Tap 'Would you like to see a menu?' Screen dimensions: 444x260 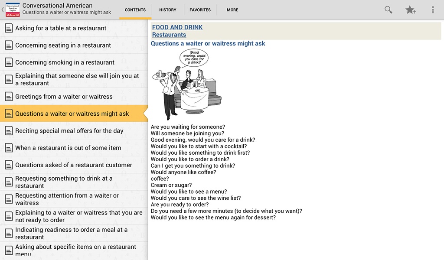pos(189,192)
